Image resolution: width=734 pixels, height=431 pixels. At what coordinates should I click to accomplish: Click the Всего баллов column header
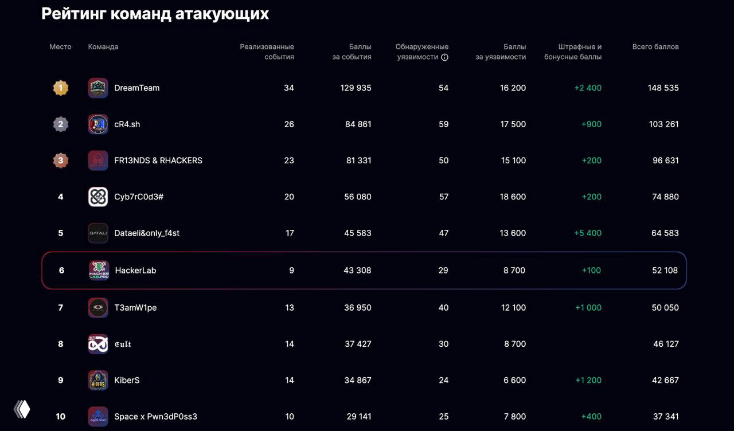point(655,47)
